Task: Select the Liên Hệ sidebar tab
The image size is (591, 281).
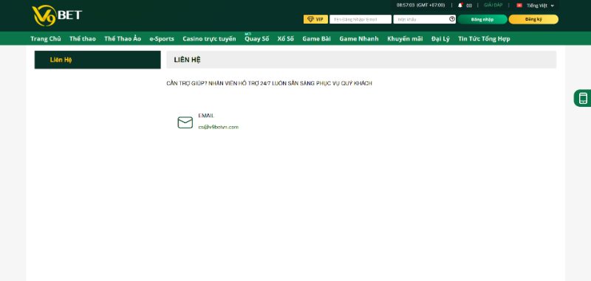Action: (x=98, y=60)
